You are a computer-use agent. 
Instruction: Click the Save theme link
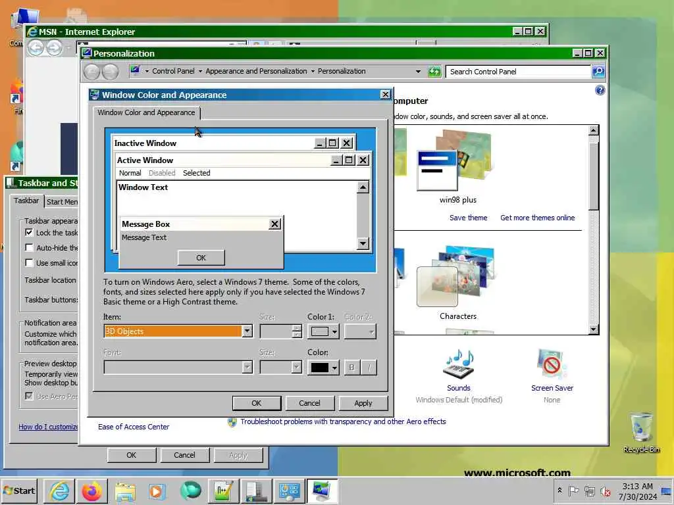[x=468, y=218]
